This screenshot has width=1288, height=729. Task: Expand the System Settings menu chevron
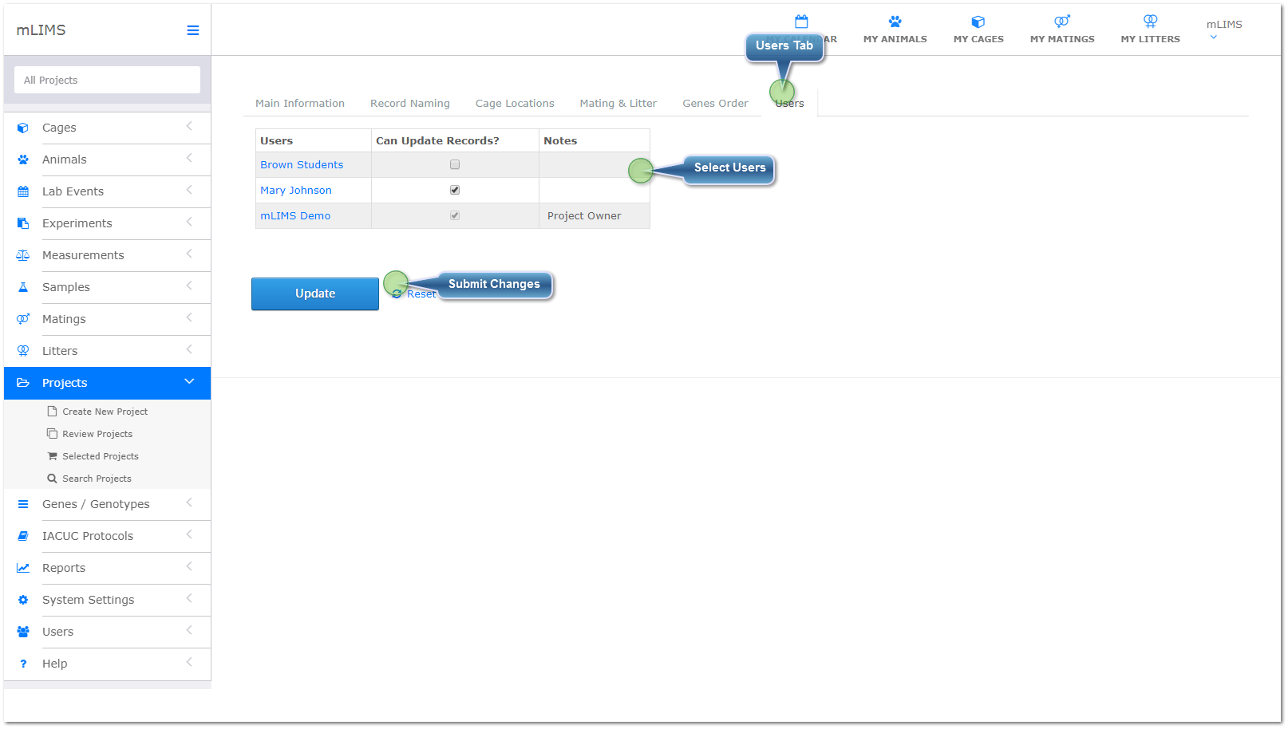point(189,598)
